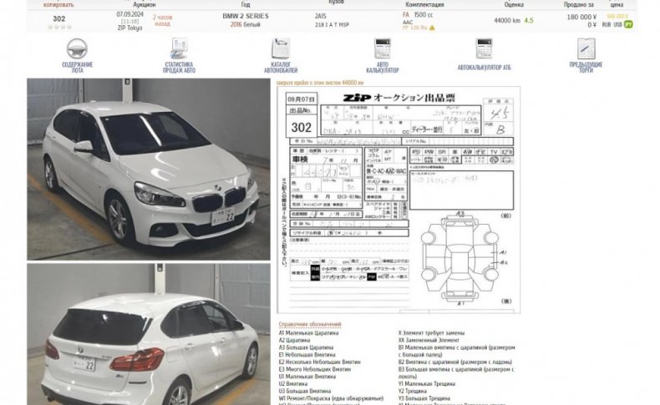Image resolution: width=660 pixels, height=405 pixels.
Task: Click the Предыдущие торги label
Action: coord(586,68)
